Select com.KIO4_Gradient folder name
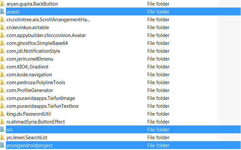 click(27, 67)
